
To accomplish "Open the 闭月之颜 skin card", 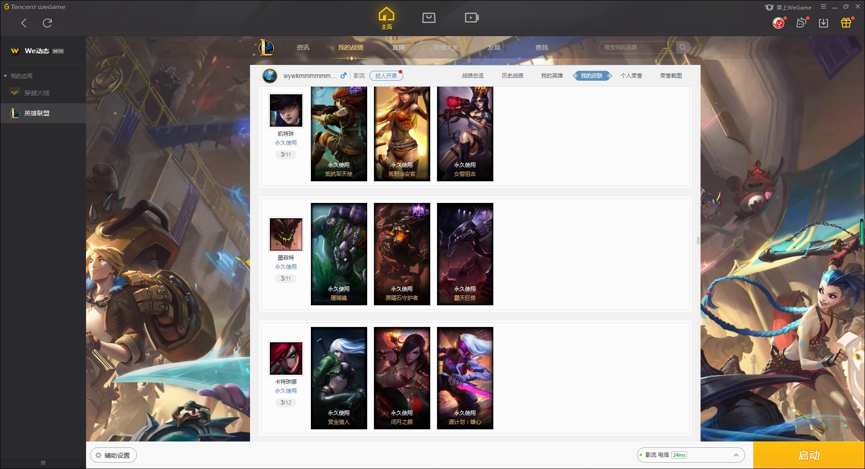I will click(x=402, y=378).
